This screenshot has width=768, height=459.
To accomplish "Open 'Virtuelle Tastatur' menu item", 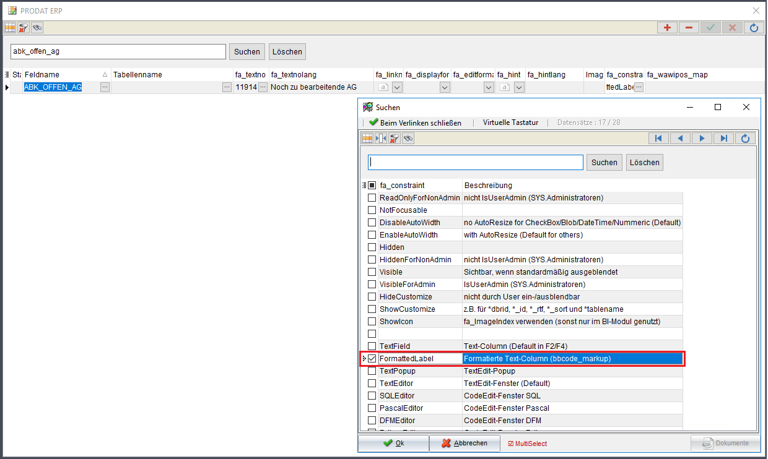I will [510, 122].
